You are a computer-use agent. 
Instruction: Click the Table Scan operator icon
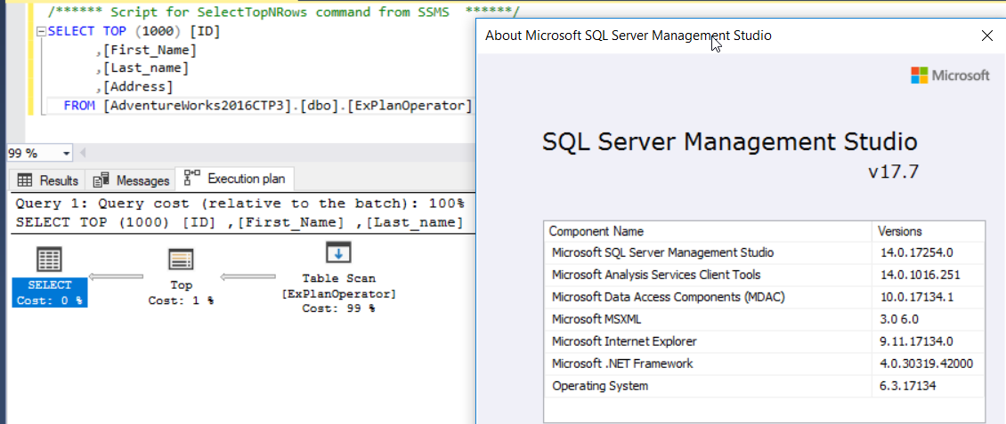tap(338, 253)
